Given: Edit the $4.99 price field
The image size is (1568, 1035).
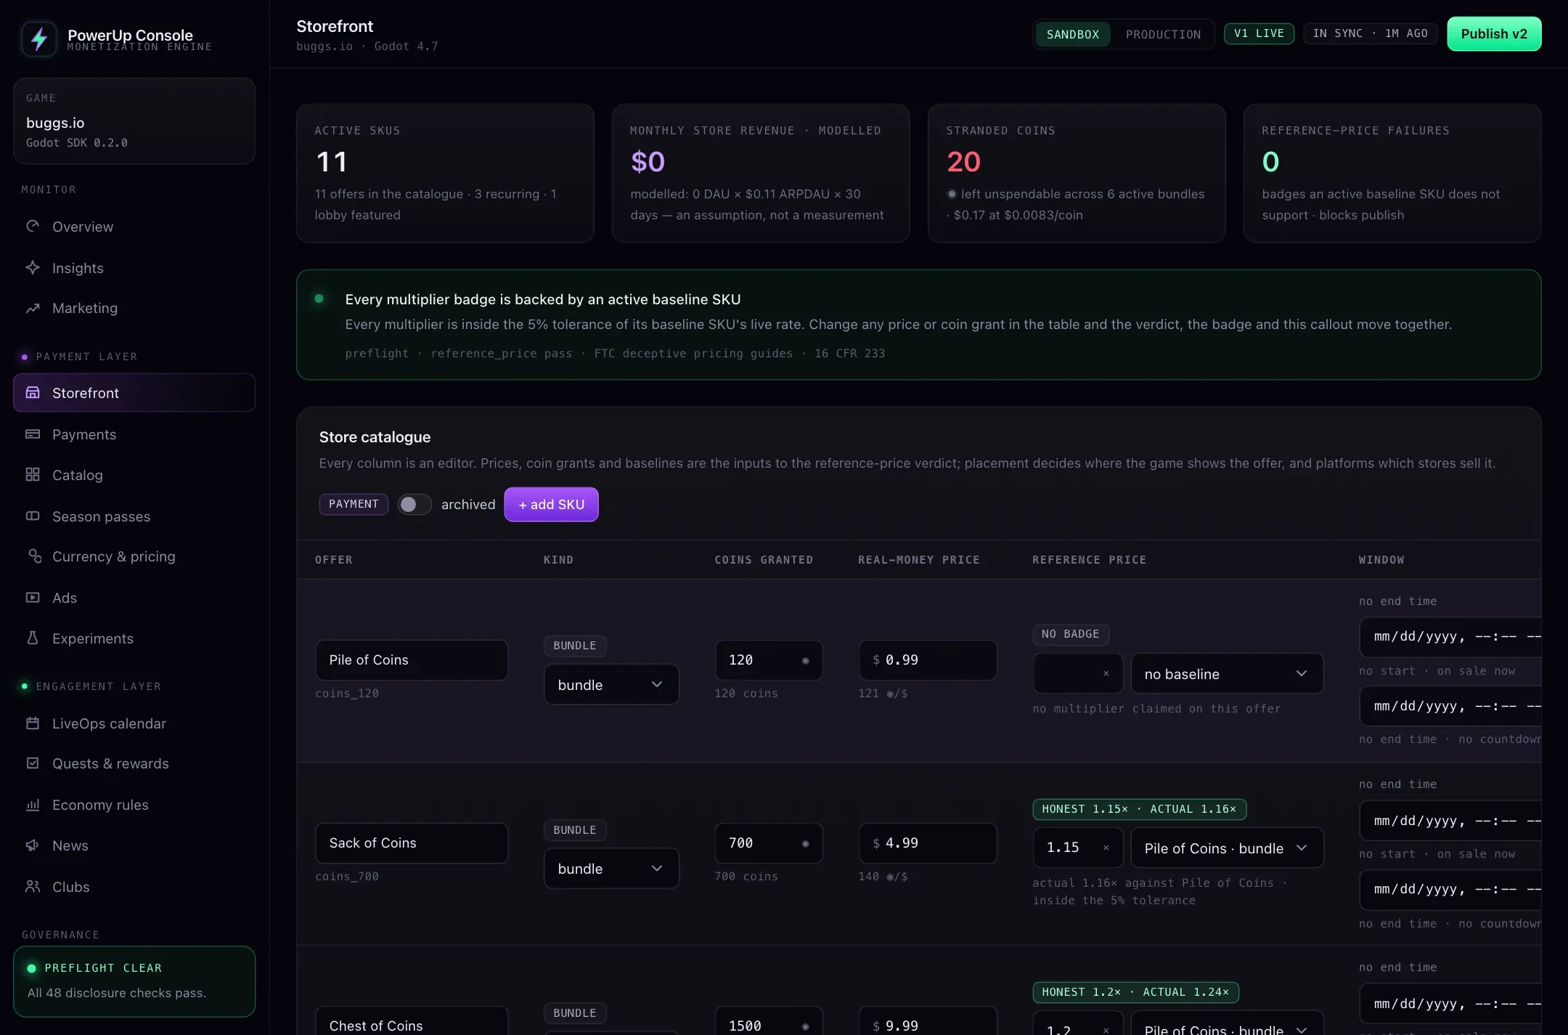Looking at the screenshot, I should tap(928, 843).
